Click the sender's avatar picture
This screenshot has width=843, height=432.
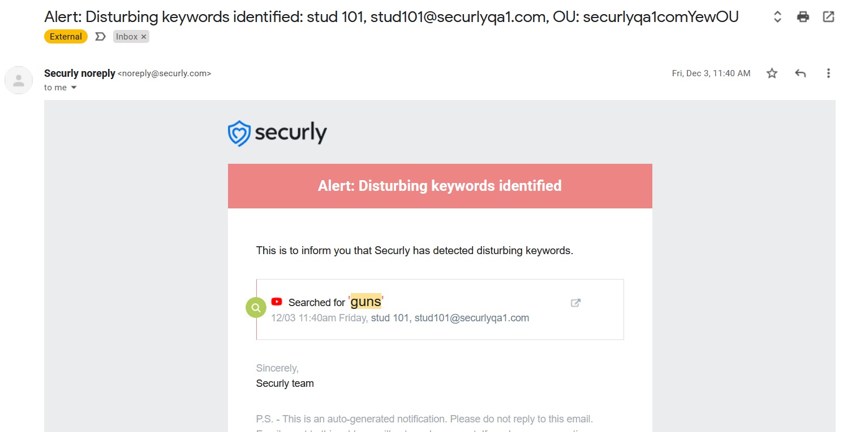(19, 80)
